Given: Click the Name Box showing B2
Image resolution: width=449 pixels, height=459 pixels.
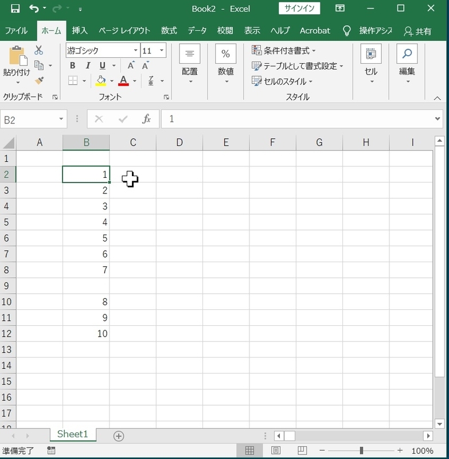Looking at the screenshot, I should pyautogui.click(x=34, y=119).
